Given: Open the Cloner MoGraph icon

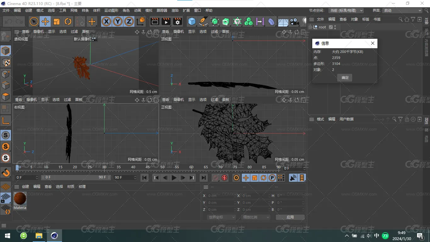Looking at the screenshot, I should coord(249,21).
